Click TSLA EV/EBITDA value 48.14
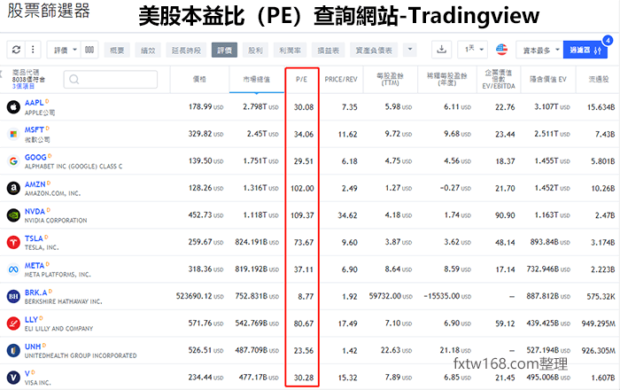This screenshot has height=390, width=620. pos(505,243)
